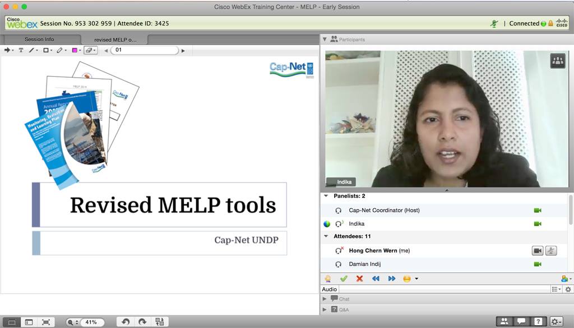Image resolution: width=574 pixels, height=328 pixels.
Task: Go to next slide arrow
Action: click(183, 50)
